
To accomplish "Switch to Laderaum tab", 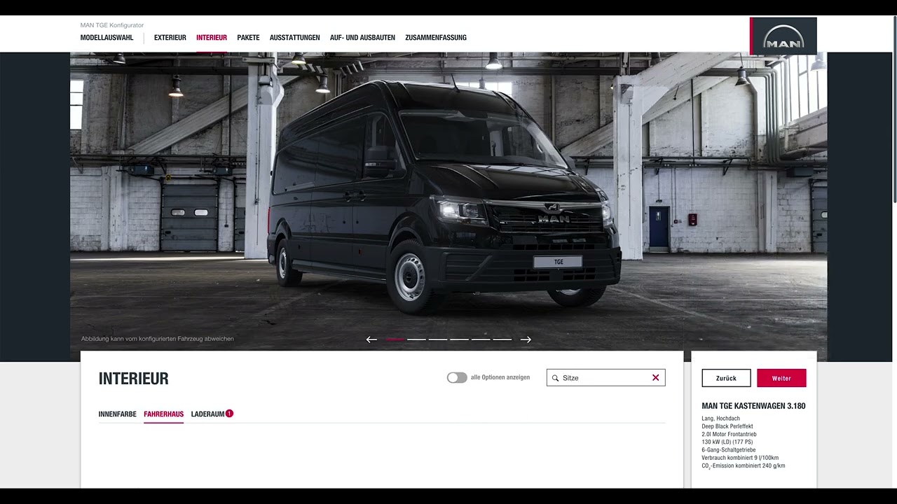I will (207, 414).
